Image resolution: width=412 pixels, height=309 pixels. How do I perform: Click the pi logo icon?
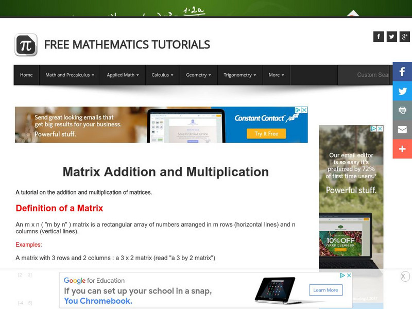pos(26,45)
